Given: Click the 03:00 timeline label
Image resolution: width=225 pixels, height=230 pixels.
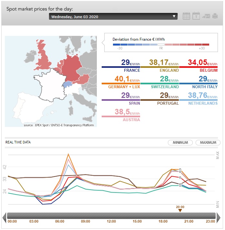Looking at the screenshot, I should pyautogui.click(x=34, y=221).
